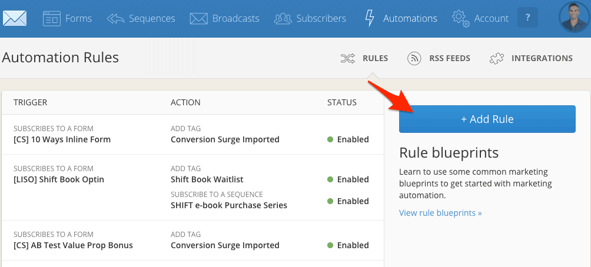The image size is (591, 267).
Task: Click the Forms icon in navigation
Action: [52, 18]
